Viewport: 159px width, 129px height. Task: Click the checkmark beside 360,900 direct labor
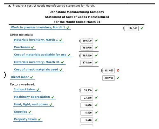118,78
